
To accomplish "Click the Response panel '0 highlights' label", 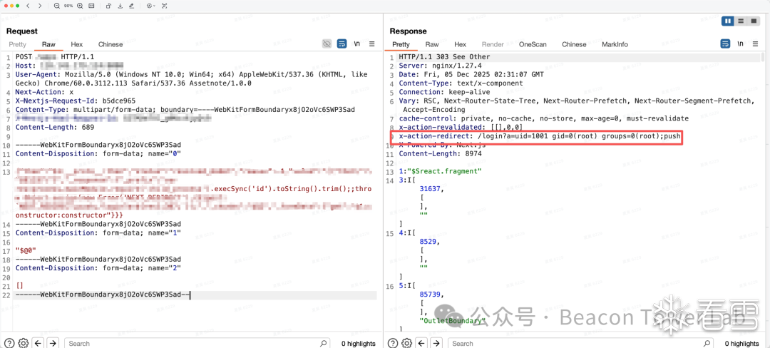I will 741,344.
